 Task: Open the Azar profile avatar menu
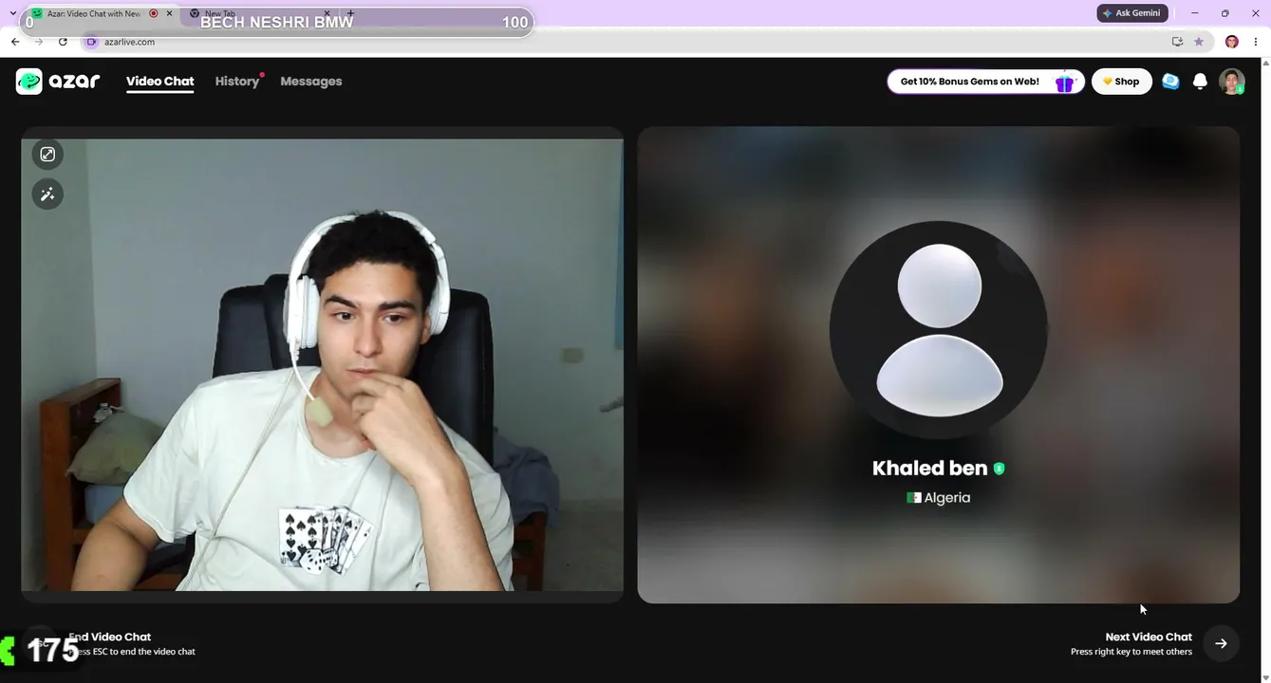tap(1232, 82)
